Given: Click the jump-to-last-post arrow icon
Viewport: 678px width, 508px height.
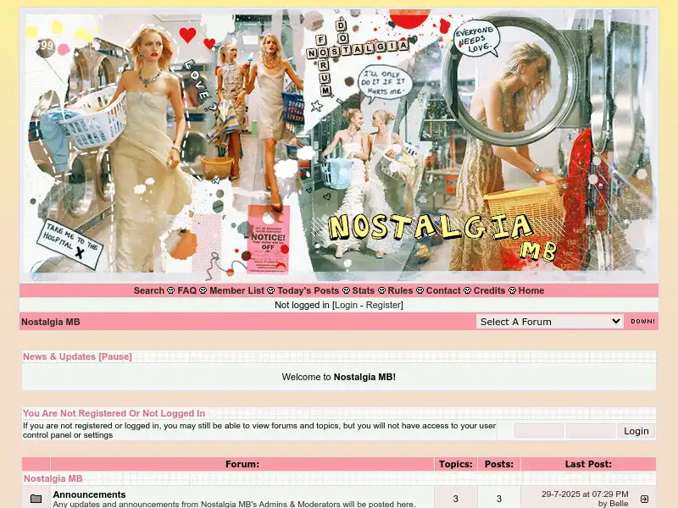Looking at the screenshot, I should click(645, 498).
